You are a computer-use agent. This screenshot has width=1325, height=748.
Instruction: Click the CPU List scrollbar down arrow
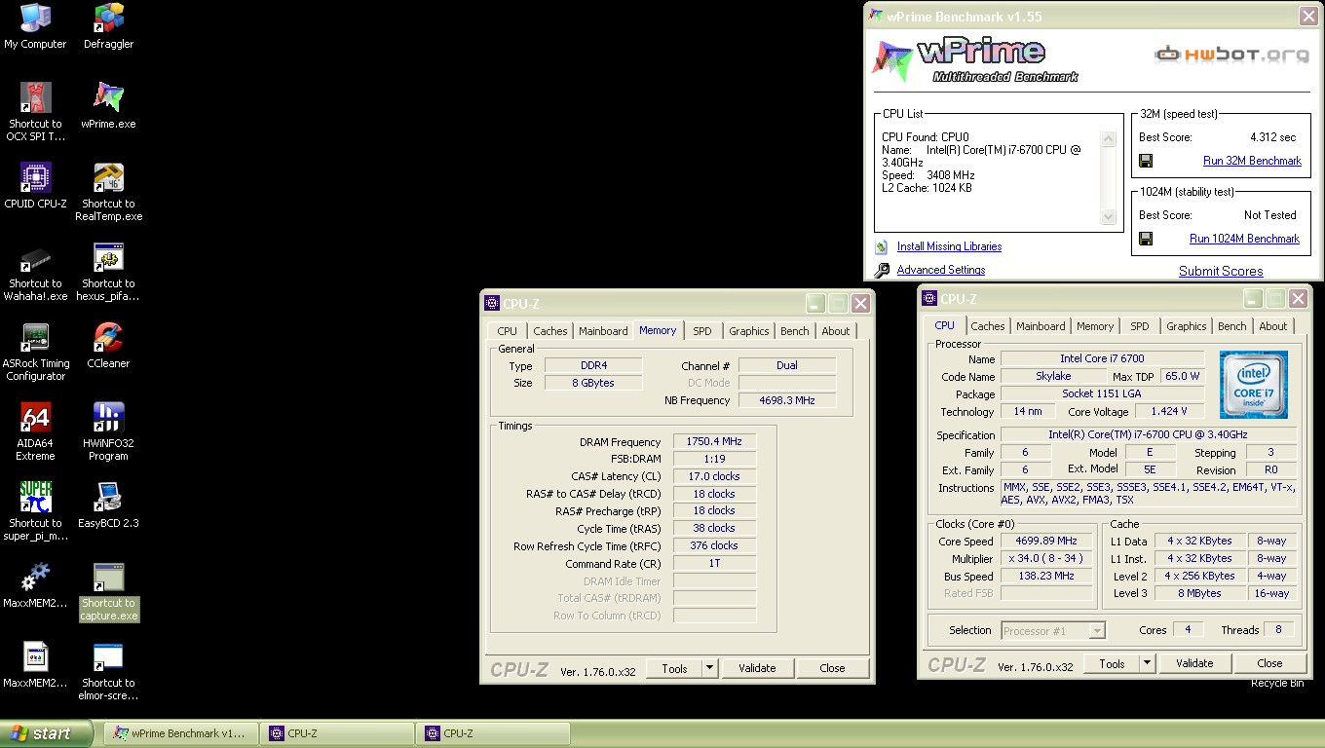click(1108, 216)
